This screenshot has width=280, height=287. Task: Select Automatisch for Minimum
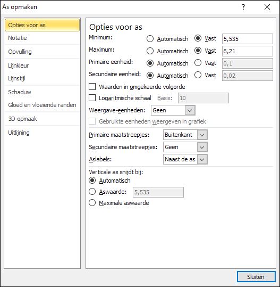(x=150, y=39)
